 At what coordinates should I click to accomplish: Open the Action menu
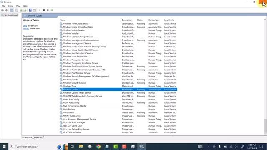point(10,6)
